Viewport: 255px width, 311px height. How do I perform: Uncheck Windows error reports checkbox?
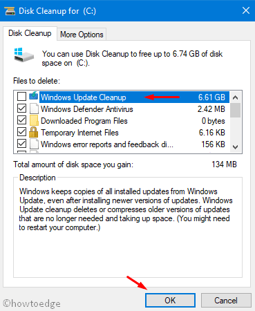(x=21, y=144)
